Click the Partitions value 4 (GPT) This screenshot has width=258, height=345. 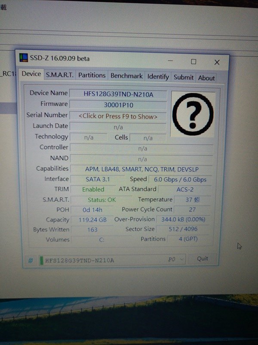[188, 239]
